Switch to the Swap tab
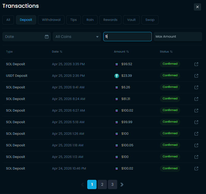This screenshot has height=194, width=206. coord(150,20)
